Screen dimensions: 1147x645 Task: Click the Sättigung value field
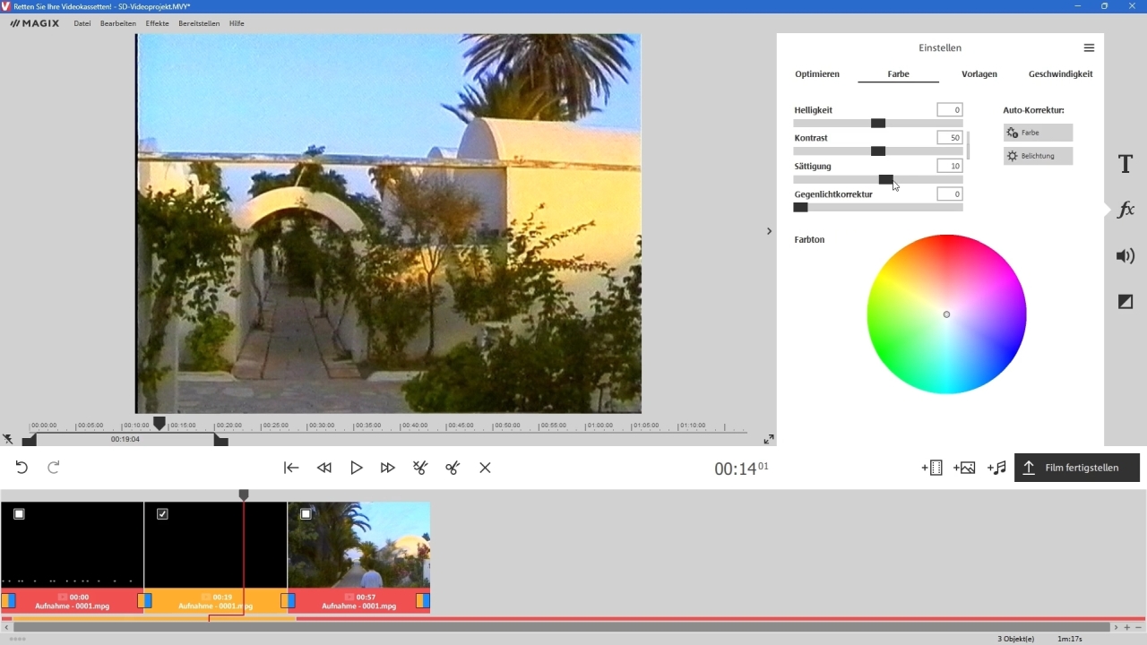pyautogui.click(x=950, y=166)
